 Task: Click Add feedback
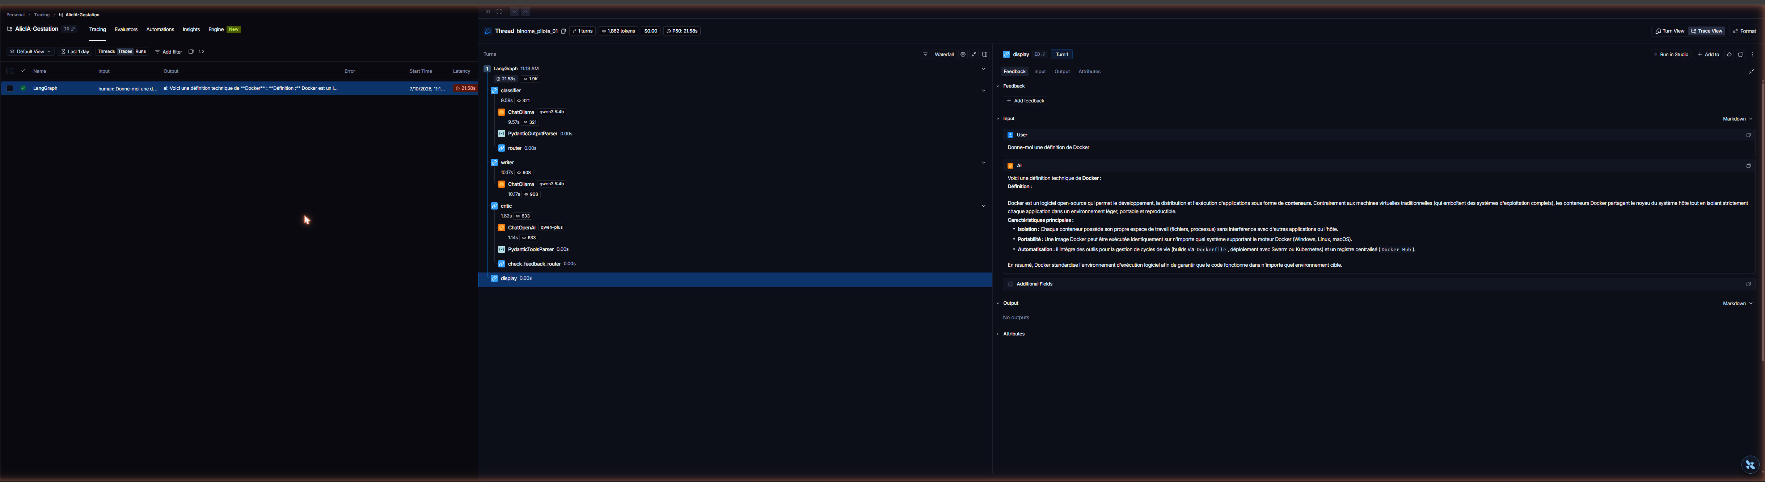tap(1026, 101)
